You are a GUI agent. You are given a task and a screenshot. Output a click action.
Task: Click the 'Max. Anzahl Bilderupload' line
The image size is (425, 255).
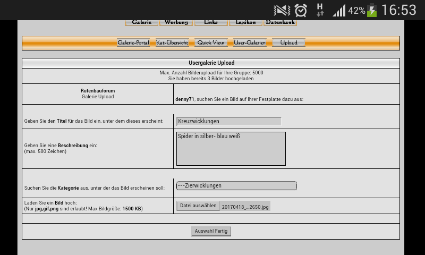point(211,73)
